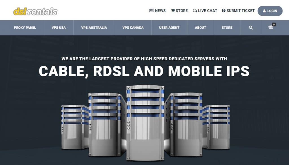Open the SUBMIT TICKET link
Viewport: 289px width, 165px height.
pyautogui.click(x=240, y=11)
